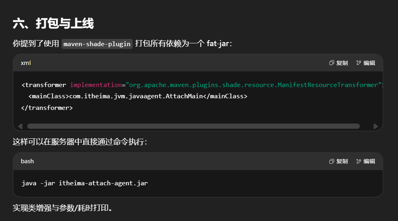Click the mainClass line in the xml code
Image resolution: width=398 pixels, height=221 pixels.
coord(138,96)
